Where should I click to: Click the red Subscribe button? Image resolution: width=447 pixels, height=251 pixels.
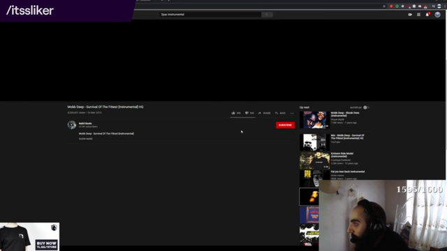(286, 125)
